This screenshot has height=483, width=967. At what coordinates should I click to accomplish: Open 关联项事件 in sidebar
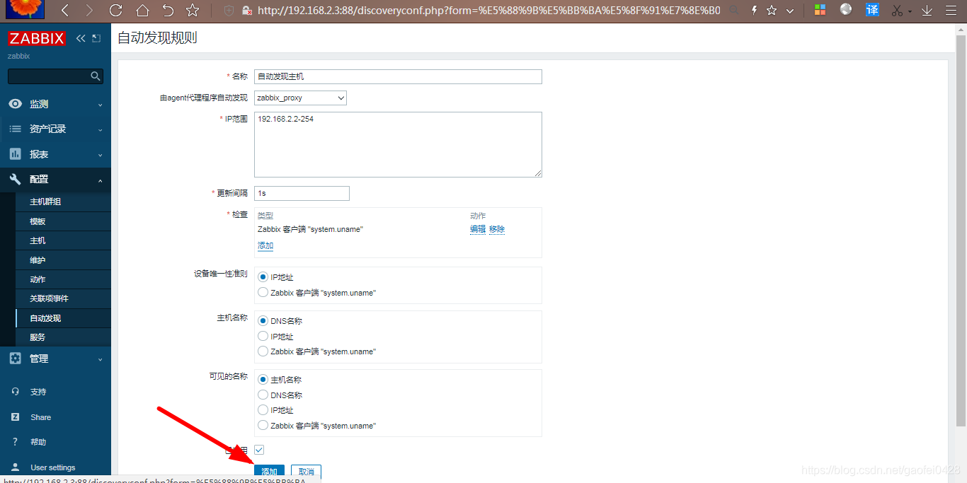(49, 298)
